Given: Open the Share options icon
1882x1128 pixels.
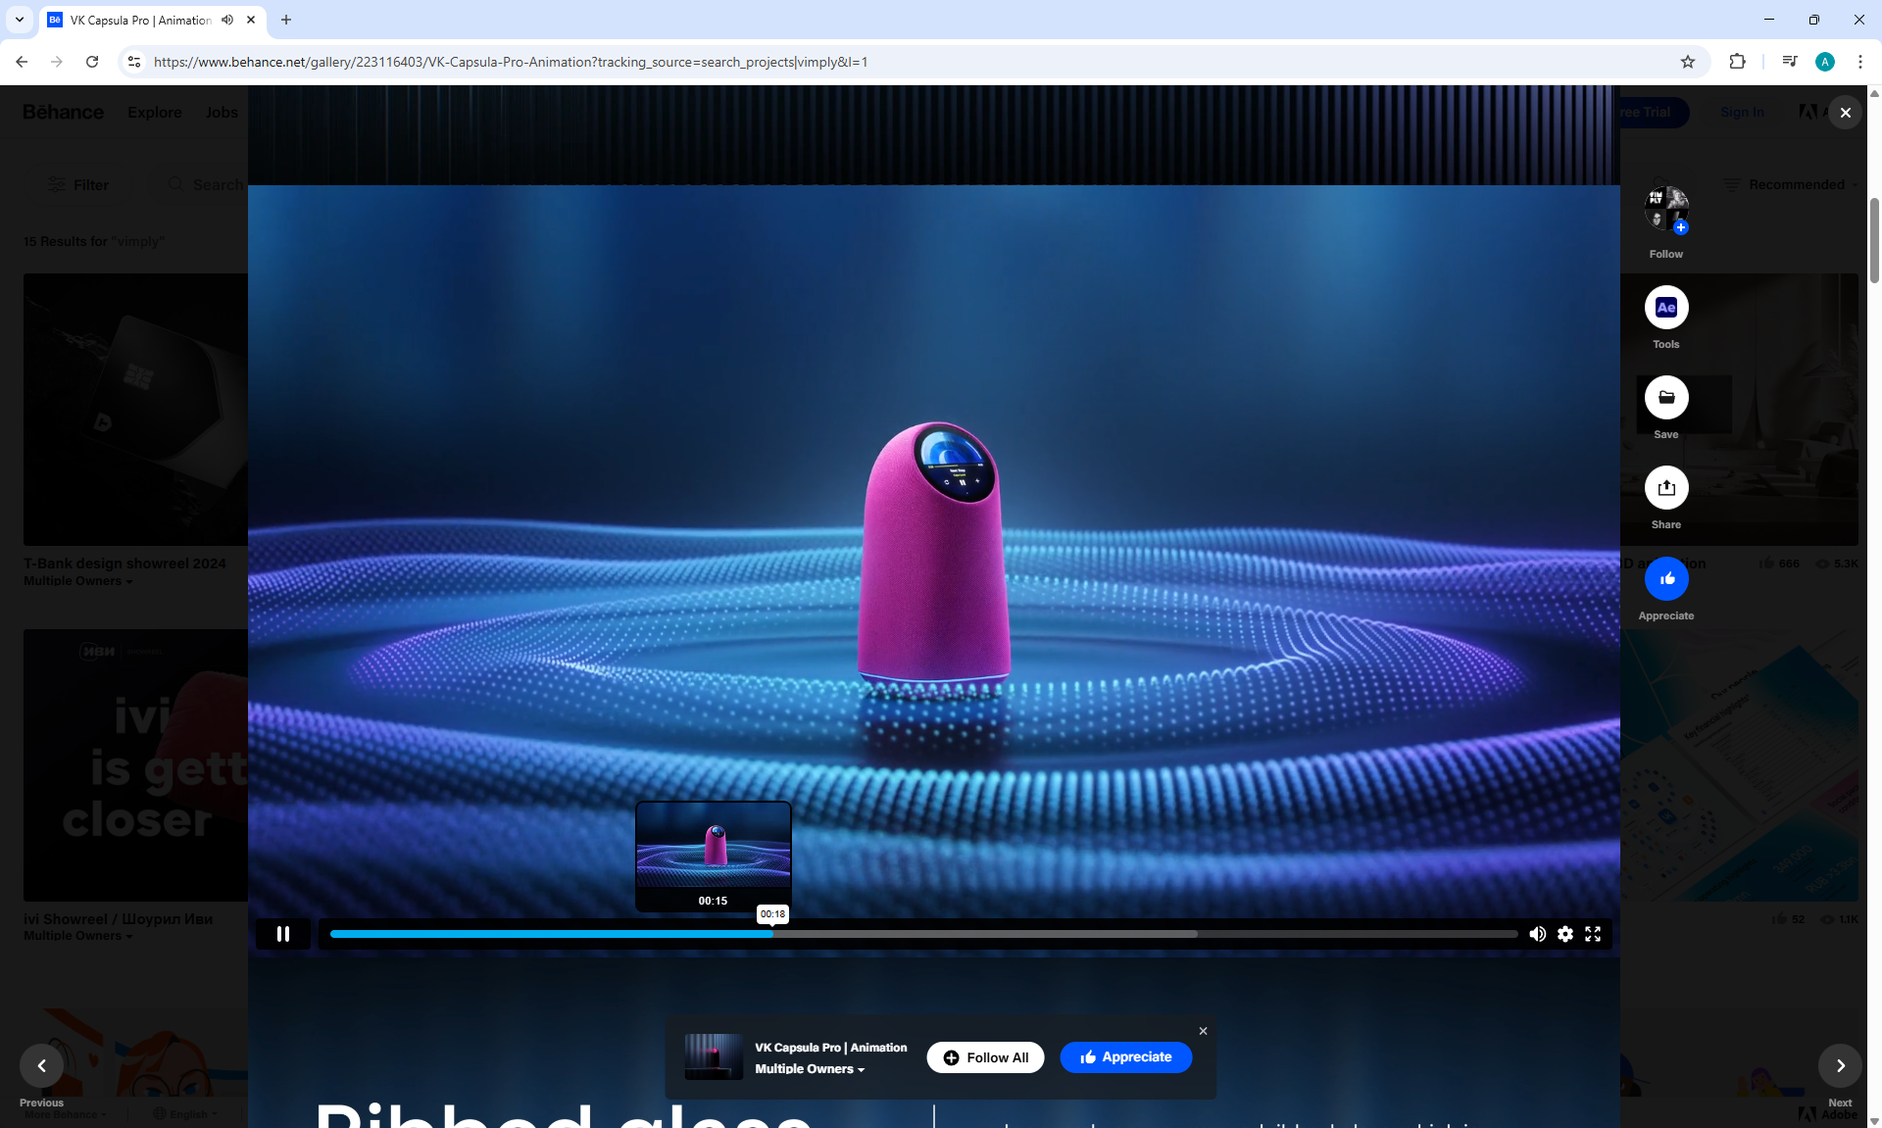Looking at the screenshot, I should [x=1665, y=488].
